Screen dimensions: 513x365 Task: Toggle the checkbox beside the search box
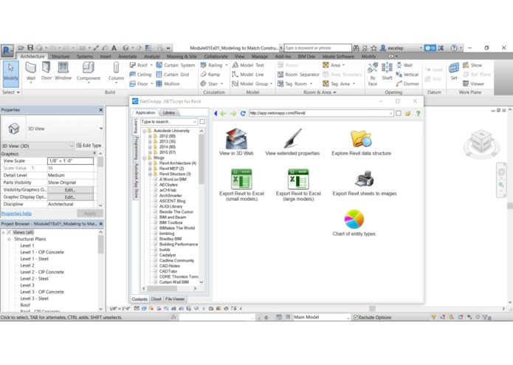click(202, 122)
